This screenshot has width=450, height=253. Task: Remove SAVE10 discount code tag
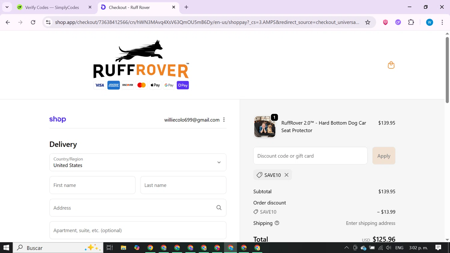[x=286, y=175]
